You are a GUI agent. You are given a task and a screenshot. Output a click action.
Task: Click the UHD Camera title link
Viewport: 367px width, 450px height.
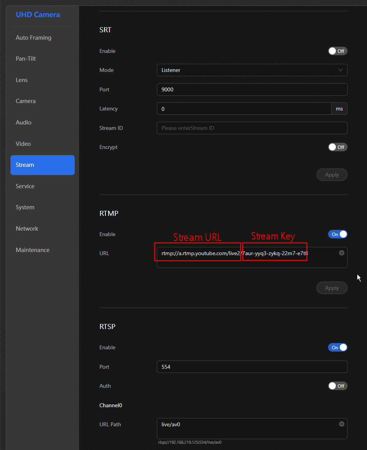pos(38,15)
